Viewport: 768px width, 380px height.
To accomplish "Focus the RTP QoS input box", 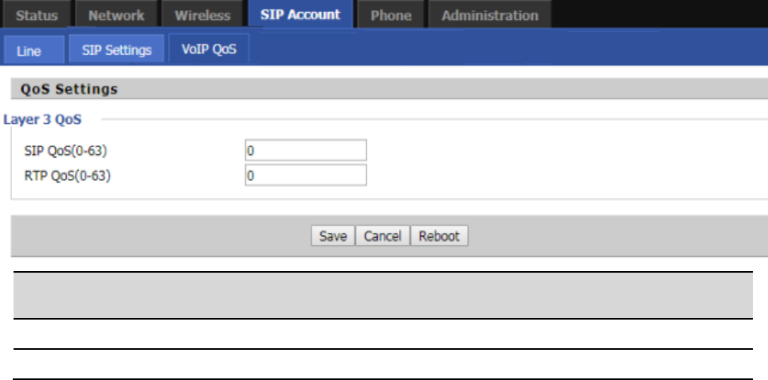I will click(x=306, y=176).
